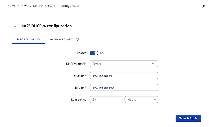Collapse the "lan2" DHCPv4 configuration section chevron
This screenshot has height=127, width=209.
[x=15, y=26]
